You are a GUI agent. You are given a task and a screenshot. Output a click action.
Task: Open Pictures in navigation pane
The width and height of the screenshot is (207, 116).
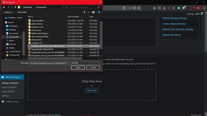tap(11, 44)
